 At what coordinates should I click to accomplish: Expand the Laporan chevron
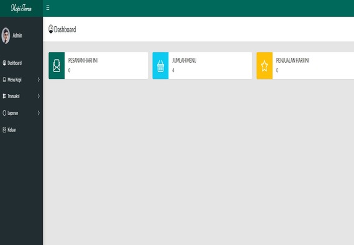39,113
